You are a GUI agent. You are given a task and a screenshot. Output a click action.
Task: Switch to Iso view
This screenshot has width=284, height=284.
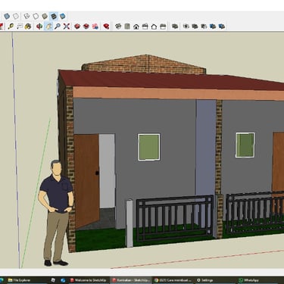click(118, 27)
